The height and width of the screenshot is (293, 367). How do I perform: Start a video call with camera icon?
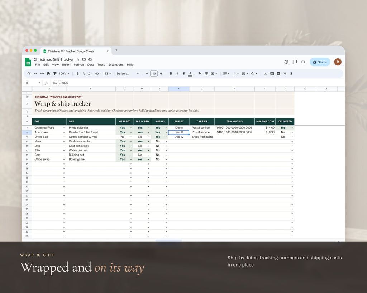click(x=304, y=62)
